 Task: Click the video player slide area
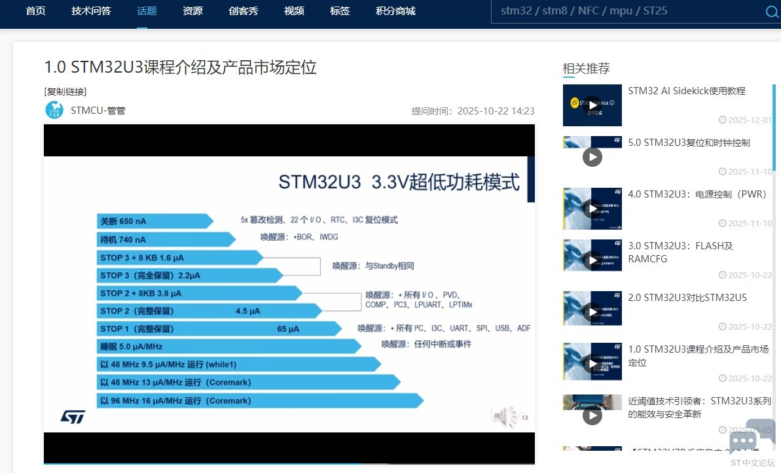coord(289,294)
